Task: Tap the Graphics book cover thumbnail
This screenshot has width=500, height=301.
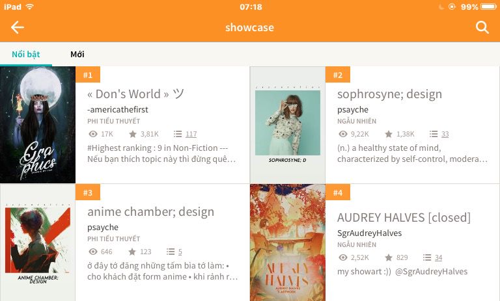Action: 38,125
